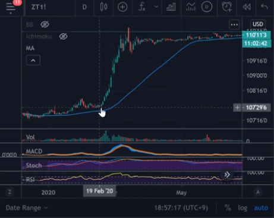Viewport: 274px width, 218px height.
Task: Click the 109'16'0 price axis label
Action: [x=257, y=61]
